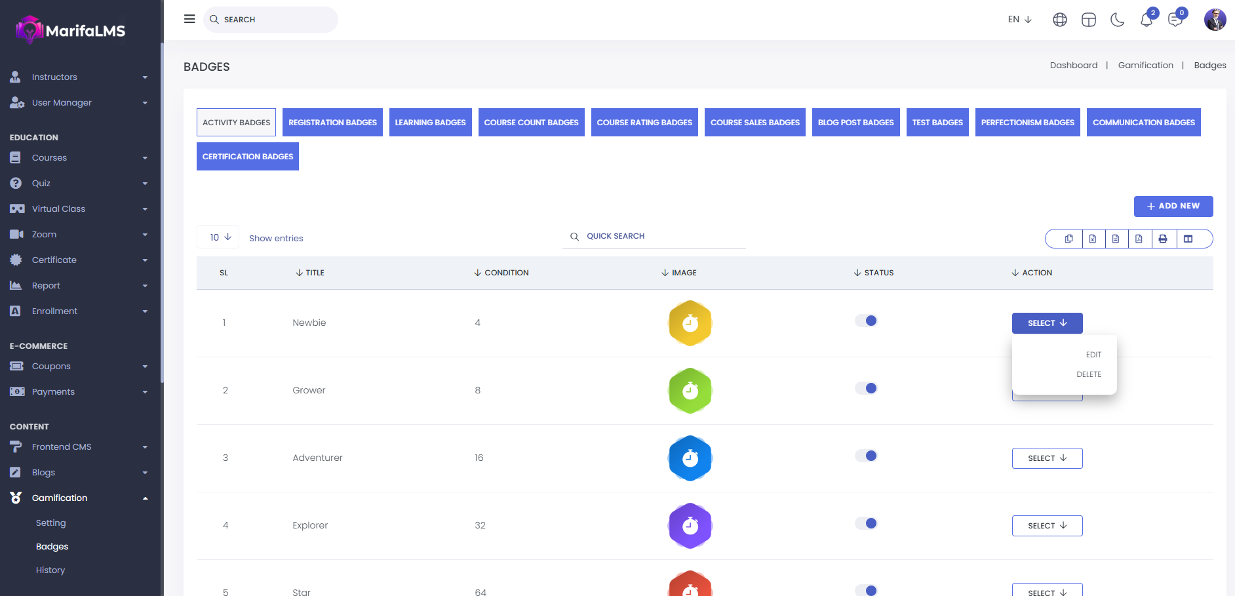
Task: Open History in Gamification sidebar
Action: pos(50,570)
